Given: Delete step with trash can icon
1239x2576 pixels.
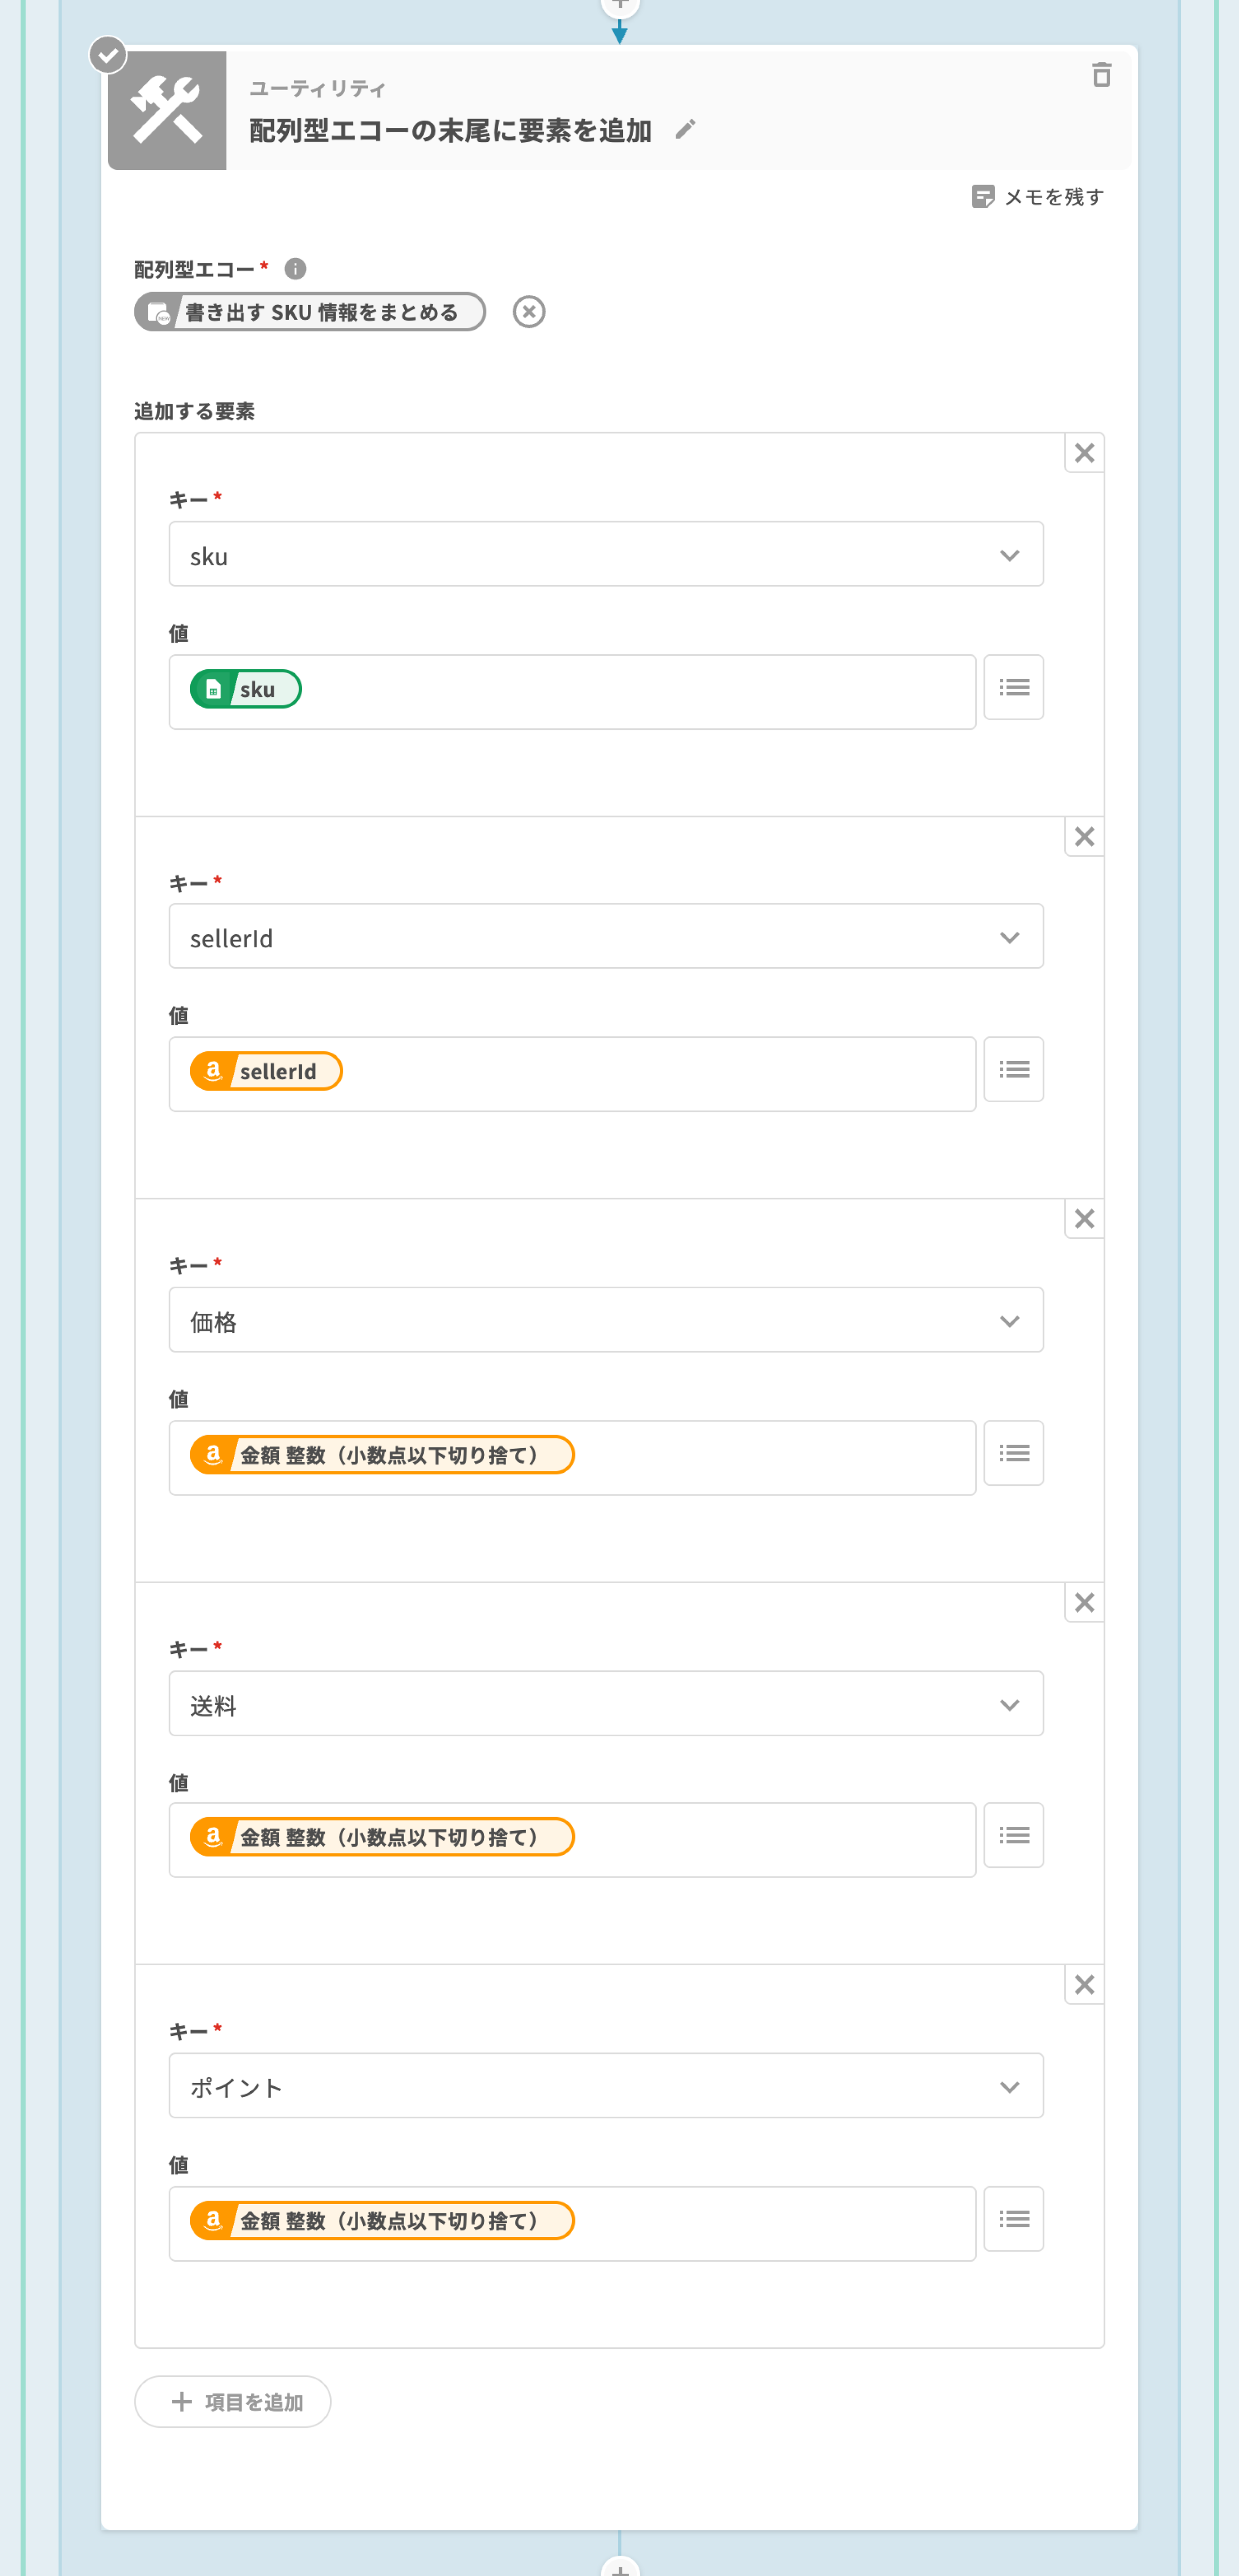Looking at the screenshot, I should click(1101, 75).
